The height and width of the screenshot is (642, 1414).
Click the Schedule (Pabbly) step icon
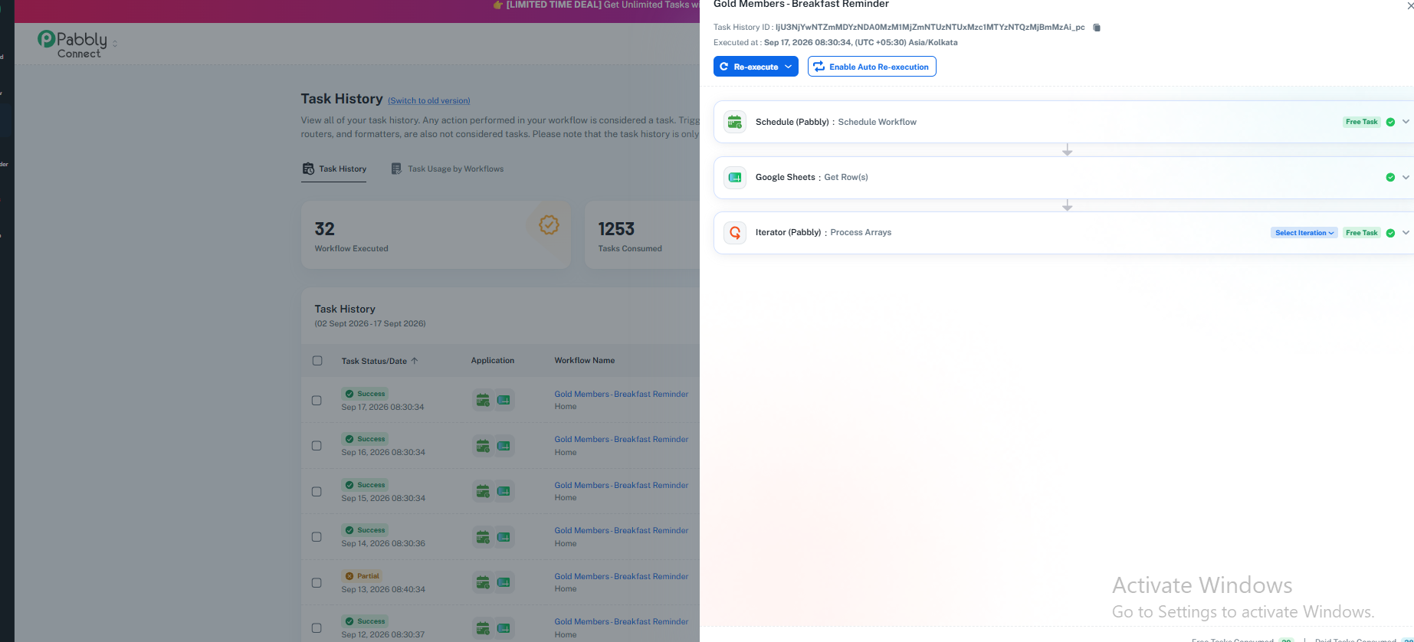[x=735, y=122]
